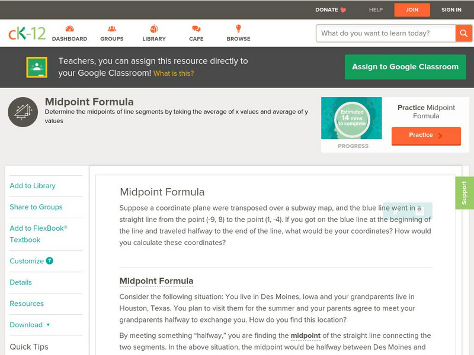
Task: Click Add to Library link
Action: pos(33,186)
